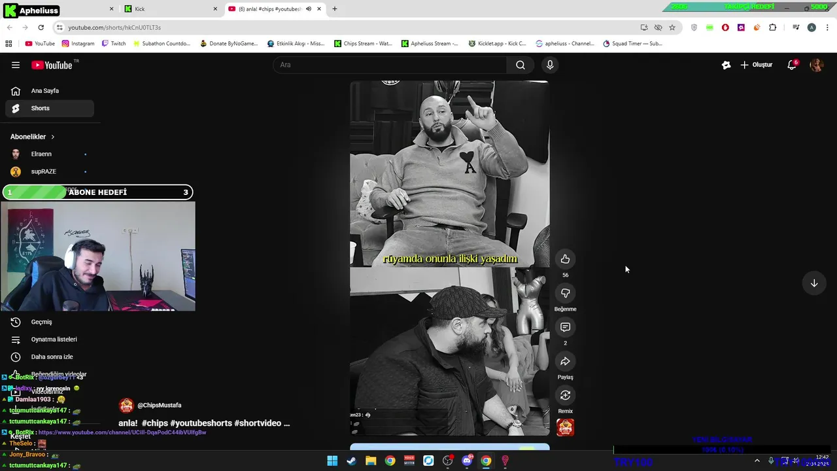Select Shorts in the sidebar
Screen dimensions: 837x471
tap(50, 108)
